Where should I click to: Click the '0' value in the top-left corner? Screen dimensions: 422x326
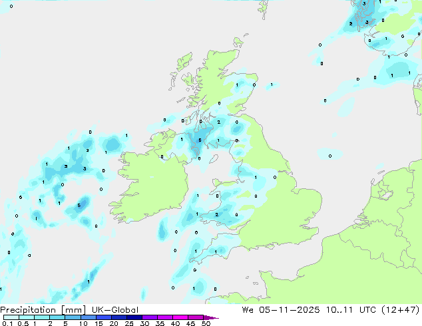click(x=11, y=6)
